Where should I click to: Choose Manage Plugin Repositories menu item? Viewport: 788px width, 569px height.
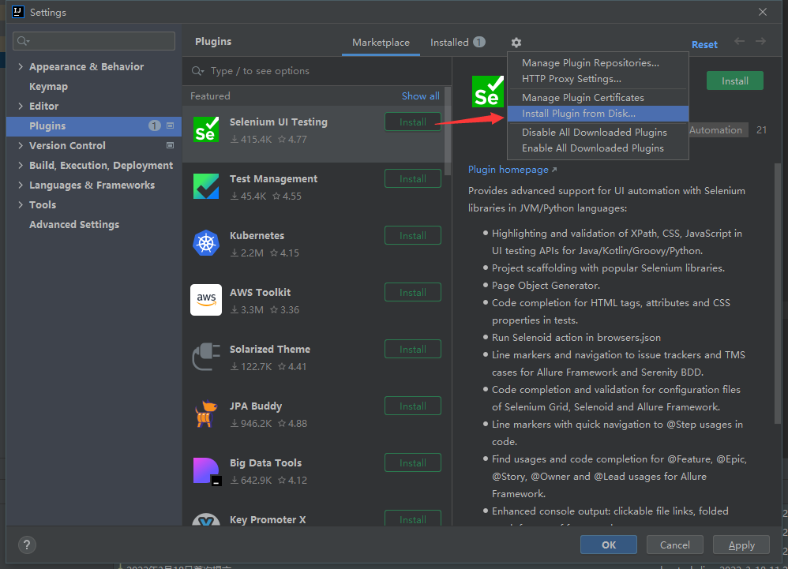(598, 63)
